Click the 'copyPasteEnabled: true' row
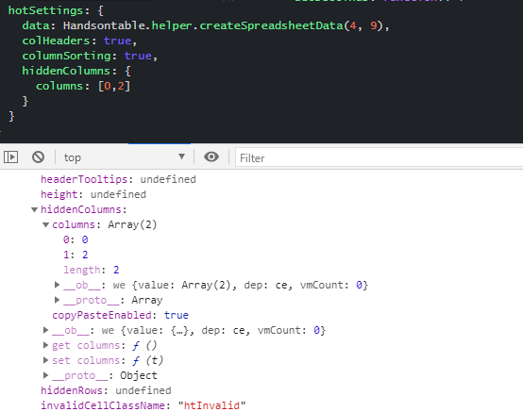Screen dimensions: 523x412 point(121,315)
